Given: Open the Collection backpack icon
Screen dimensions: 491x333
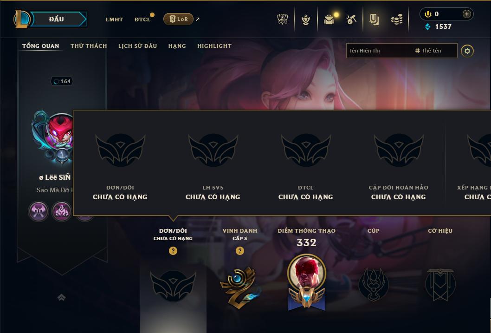Looking at the screenshot, I should click(x=329, y=20).
